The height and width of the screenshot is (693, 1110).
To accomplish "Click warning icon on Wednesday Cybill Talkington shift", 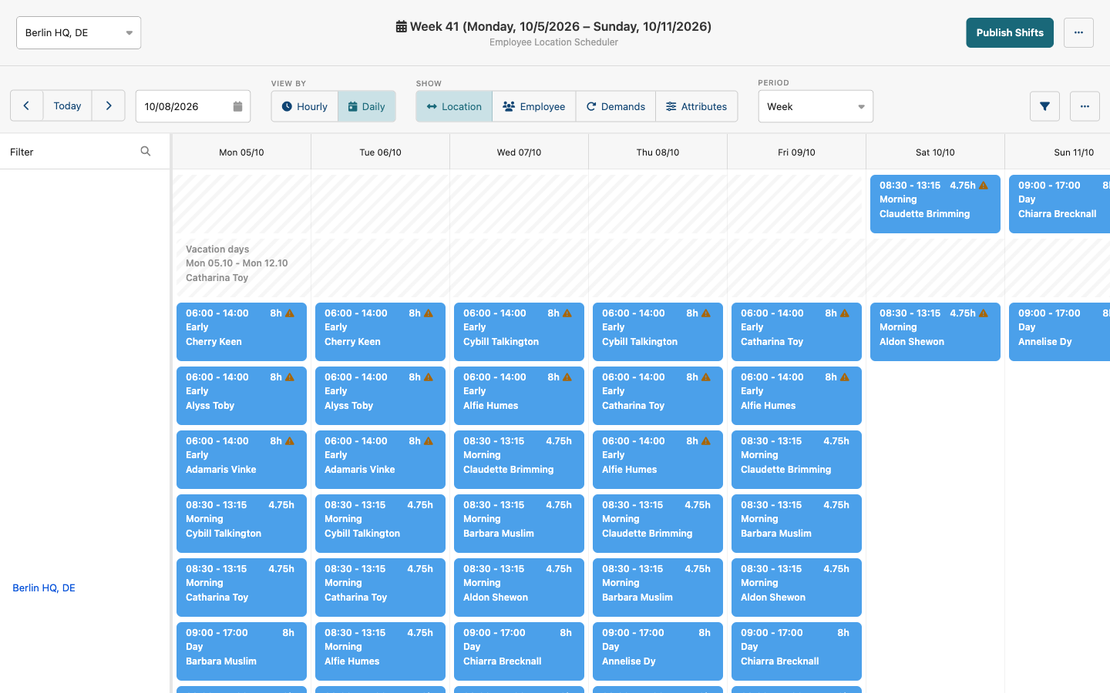I will 567,313.
